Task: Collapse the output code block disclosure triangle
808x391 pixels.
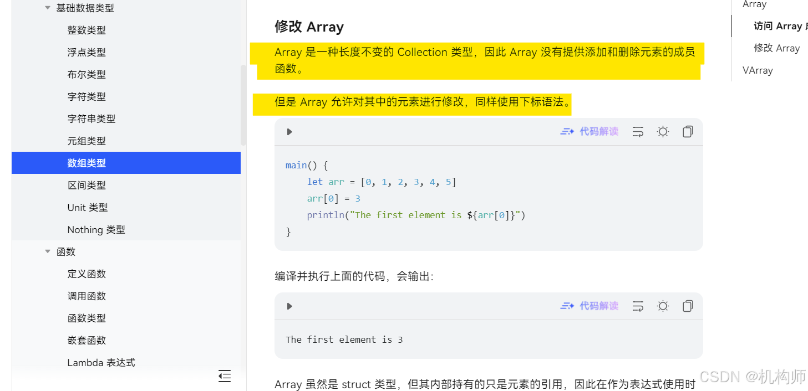Action: pyautogui.click(x=289, y=306)
